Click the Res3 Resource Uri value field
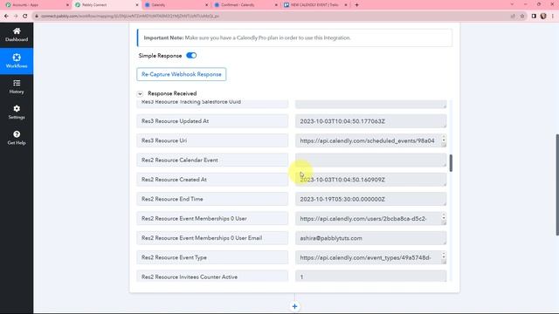The height and width of the screenshot is (314, 559). click(x=370, y=140)
